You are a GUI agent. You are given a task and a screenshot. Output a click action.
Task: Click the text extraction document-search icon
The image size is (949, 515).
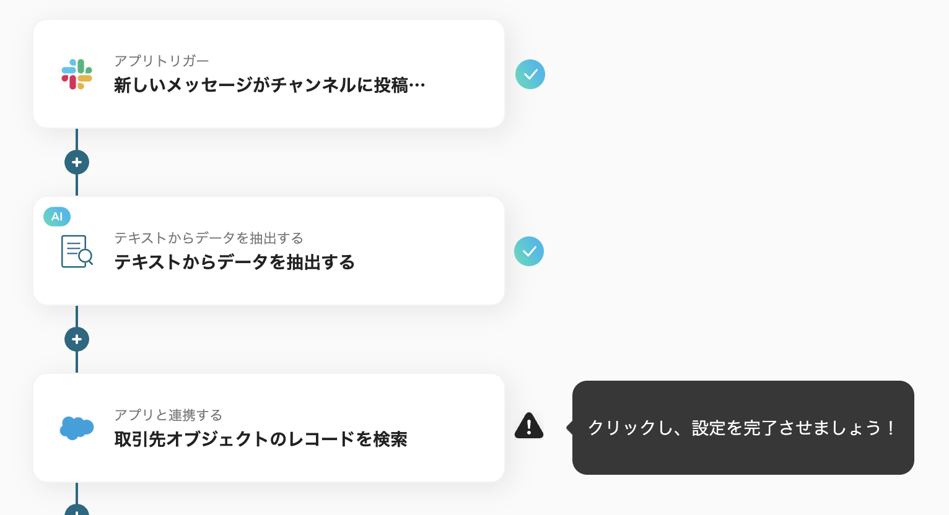[77, 251]
